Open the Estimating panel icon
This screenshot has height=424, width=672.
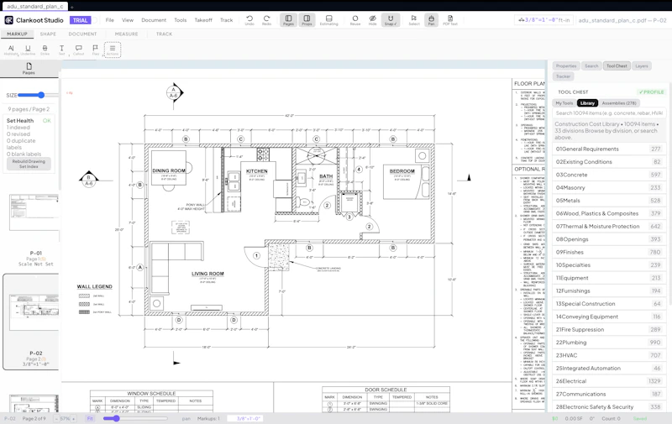[328, 19]
